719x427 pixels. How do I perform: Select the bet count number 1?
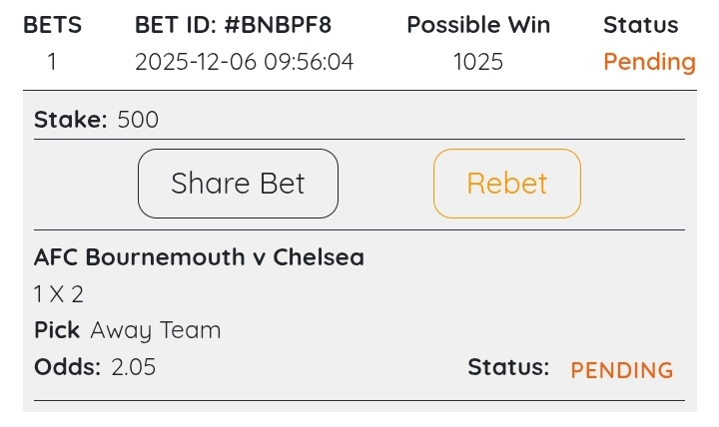tap(52, 62)
